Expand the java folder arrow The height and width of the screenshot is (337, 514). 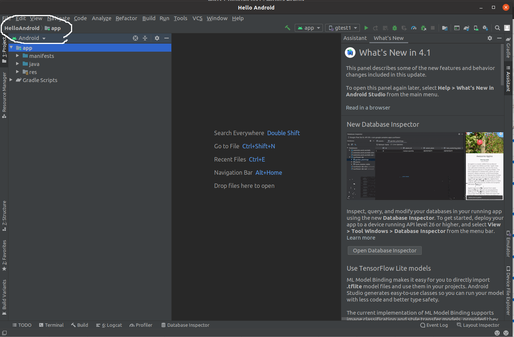click(17, 64)
